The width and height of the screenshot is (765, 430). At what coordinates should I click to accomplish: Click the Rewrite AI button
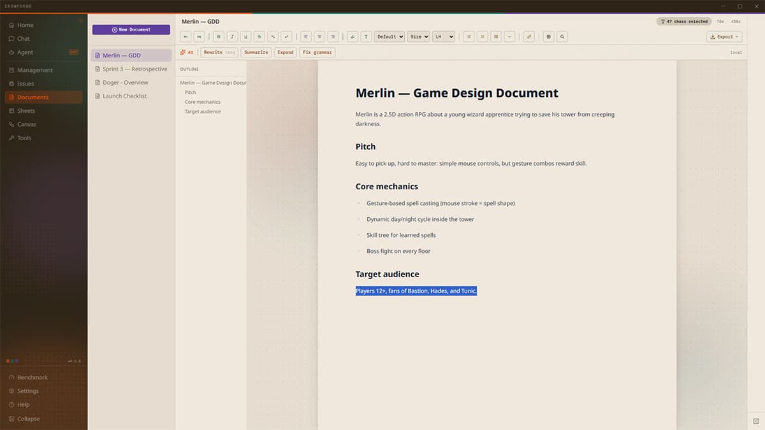coord(219,52)
